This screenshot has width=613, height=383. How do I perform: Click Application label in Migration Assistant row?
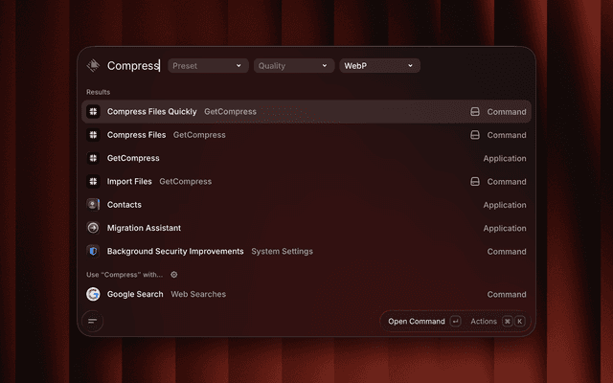click(505, 228)
